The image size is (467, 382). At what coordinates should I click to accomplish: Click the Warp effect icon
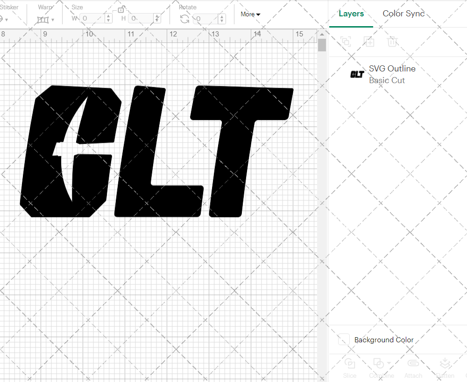pos(44,20)
